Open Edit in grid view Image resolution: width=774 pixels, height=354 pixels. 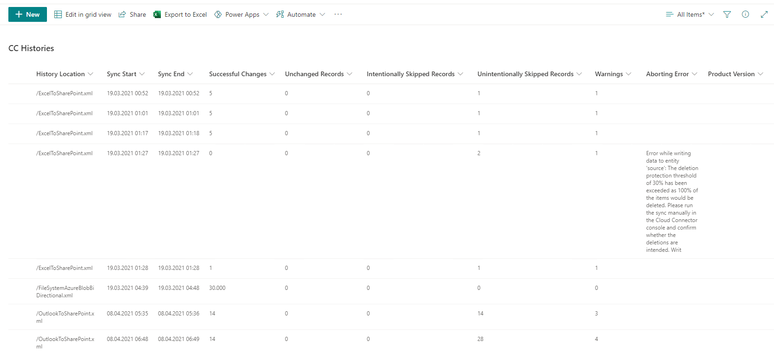point(83,14)
